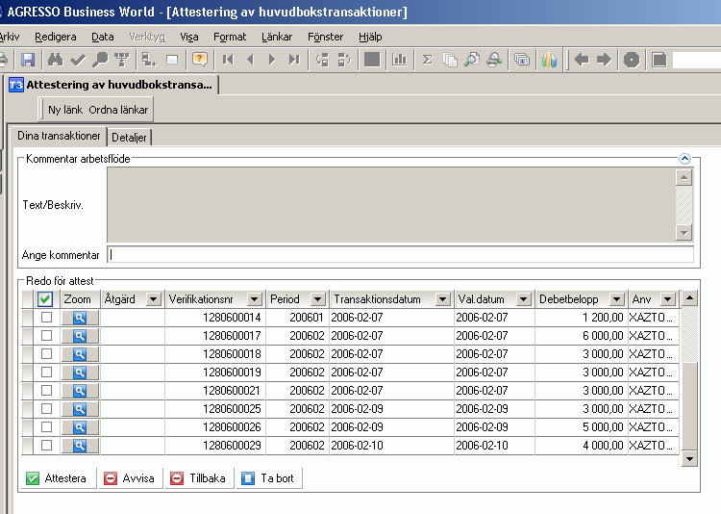The height and width of the screenshot is (514, 721).
Task: Click the table scrollbar down arrow
Action: 689,459
